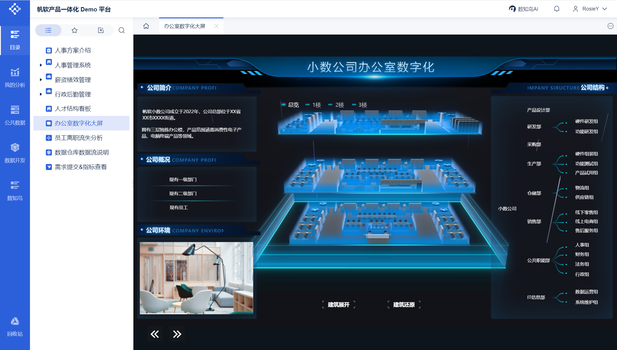The width and height of the screenshot is (617, 350).
Task: Go to the home tab icon
Action: tap(146, 26)
